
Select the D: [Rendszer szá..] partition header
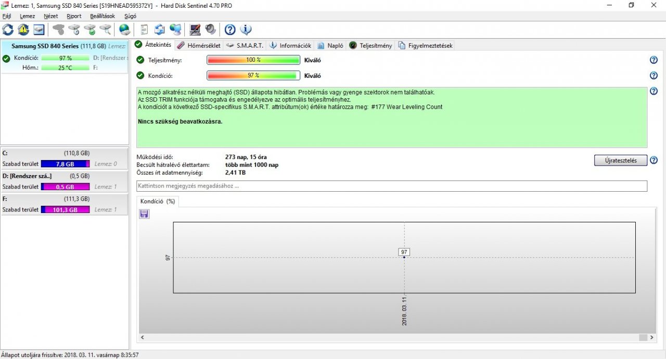point(65,176)
